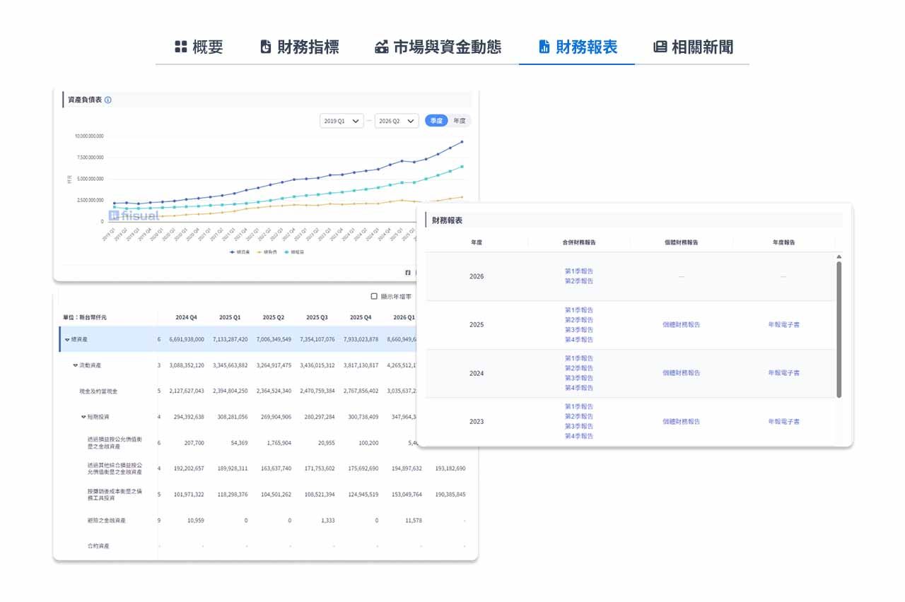Select the 財務報表 tab

click(x=577, y=47)
